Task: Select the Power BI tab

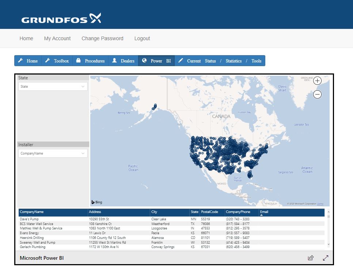Action: (156, 61)
